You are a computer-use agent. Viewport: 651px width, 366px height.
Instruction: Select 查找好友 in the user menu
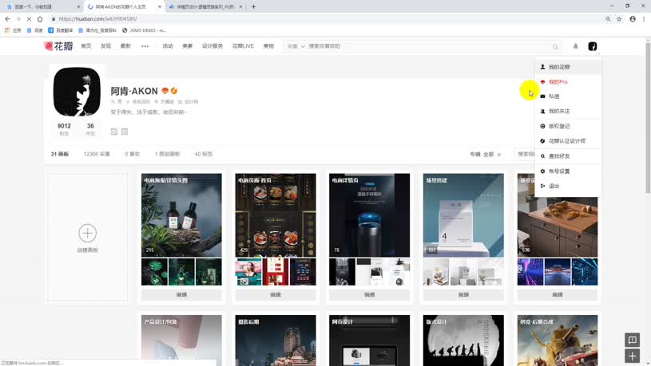568,156
